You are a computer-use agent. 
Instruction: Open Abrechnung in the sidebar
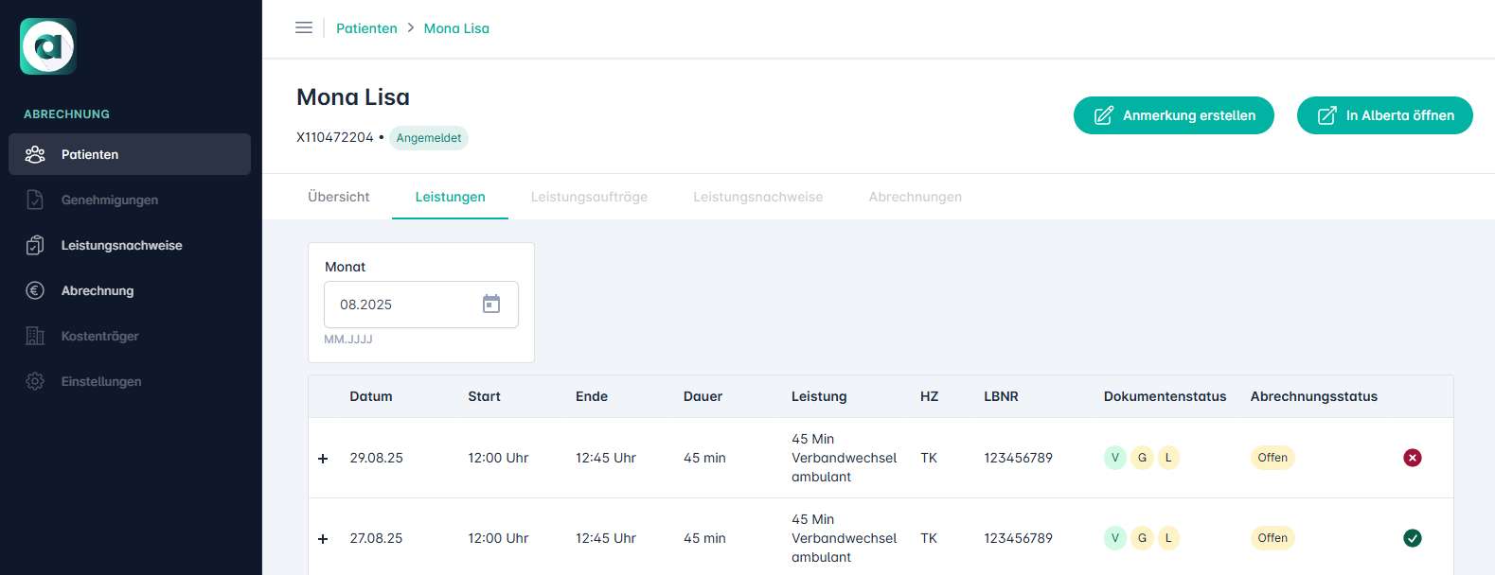(x=97, y=290)
